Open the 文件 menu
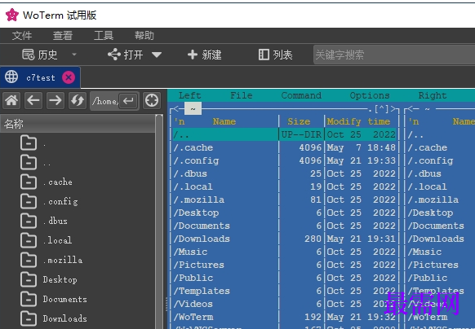475x329 pixels. point(22,36)
